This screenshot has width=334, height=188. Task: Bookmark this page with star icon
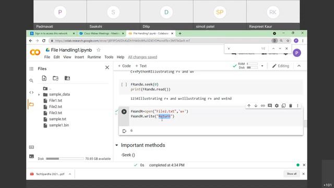pyautogui.click(x=288, y=41)
